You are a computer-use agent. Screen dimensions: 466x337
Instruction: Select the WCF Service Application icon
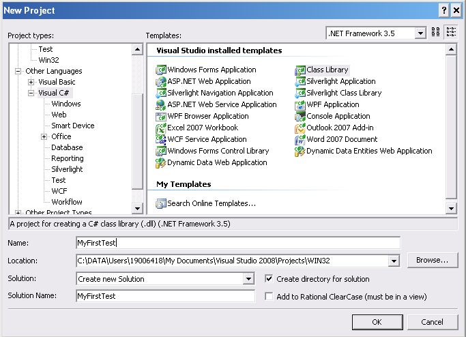[x=161, y=140]
